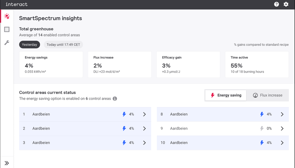Click '+0.3 µmol/J' value

tap(171, 72)
